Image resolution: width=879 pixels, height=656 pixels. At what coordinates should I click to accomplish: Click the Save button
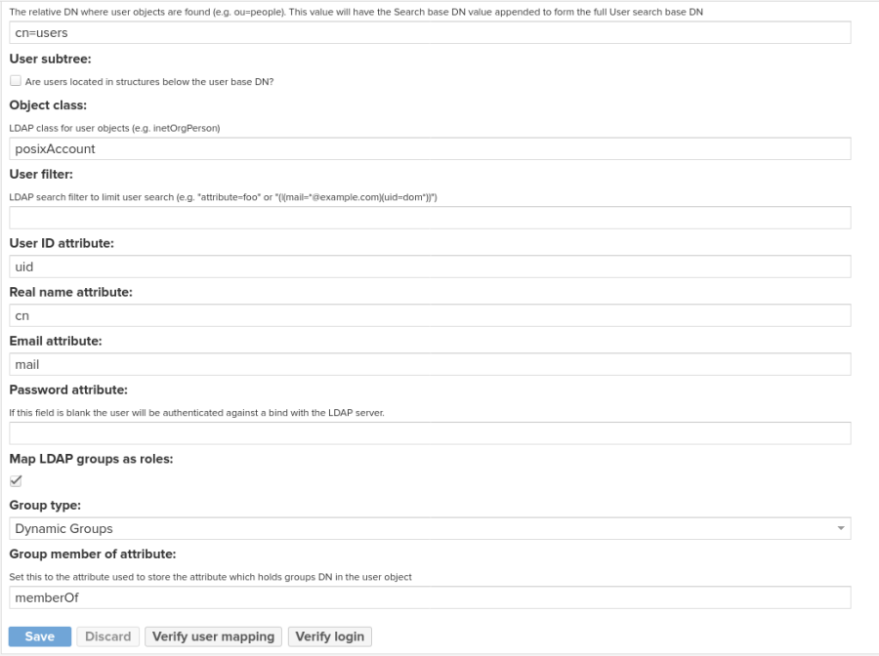click(x=39, y=636)
